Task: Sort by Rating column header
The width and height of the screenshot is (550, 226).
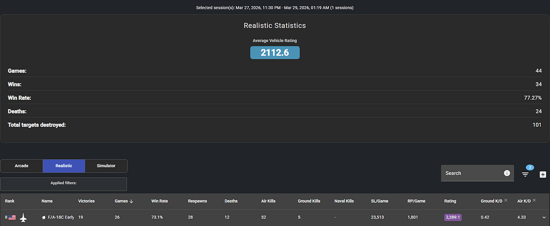Action: pyautogui.click(x=450, y=201)
